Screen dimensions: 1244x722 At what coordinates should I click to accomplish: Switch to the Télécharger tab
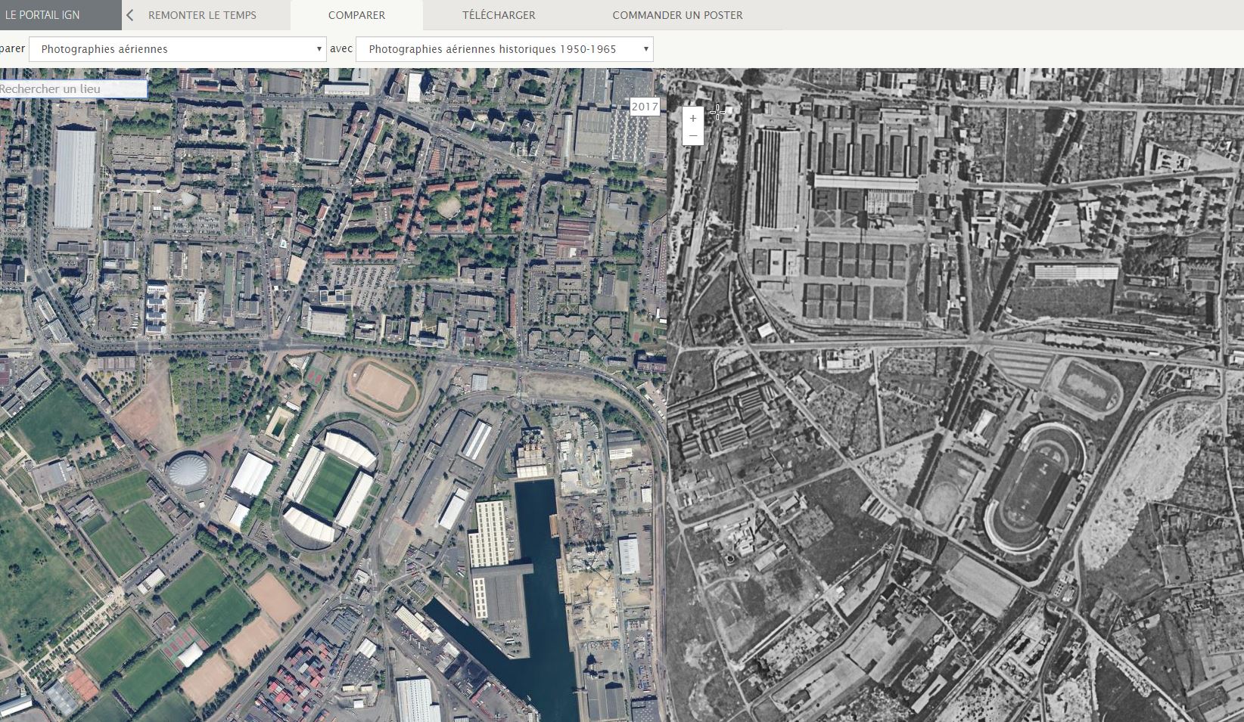coord(499,15)
